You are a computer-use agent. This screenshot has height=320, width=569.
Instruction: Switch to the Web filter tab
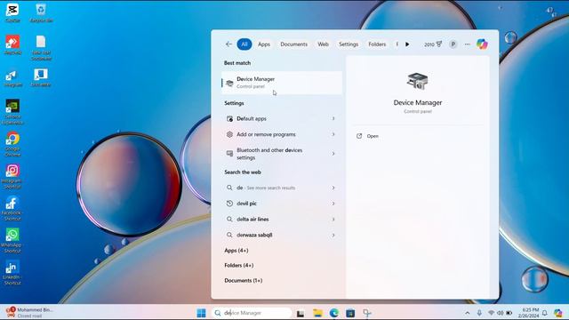[323, 44]
